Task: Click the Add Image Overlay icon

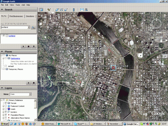Action: (66, 10)
